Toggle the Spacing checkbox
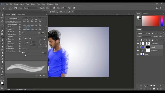Screen dimensions: 165x93 click(x=23, y=53)
